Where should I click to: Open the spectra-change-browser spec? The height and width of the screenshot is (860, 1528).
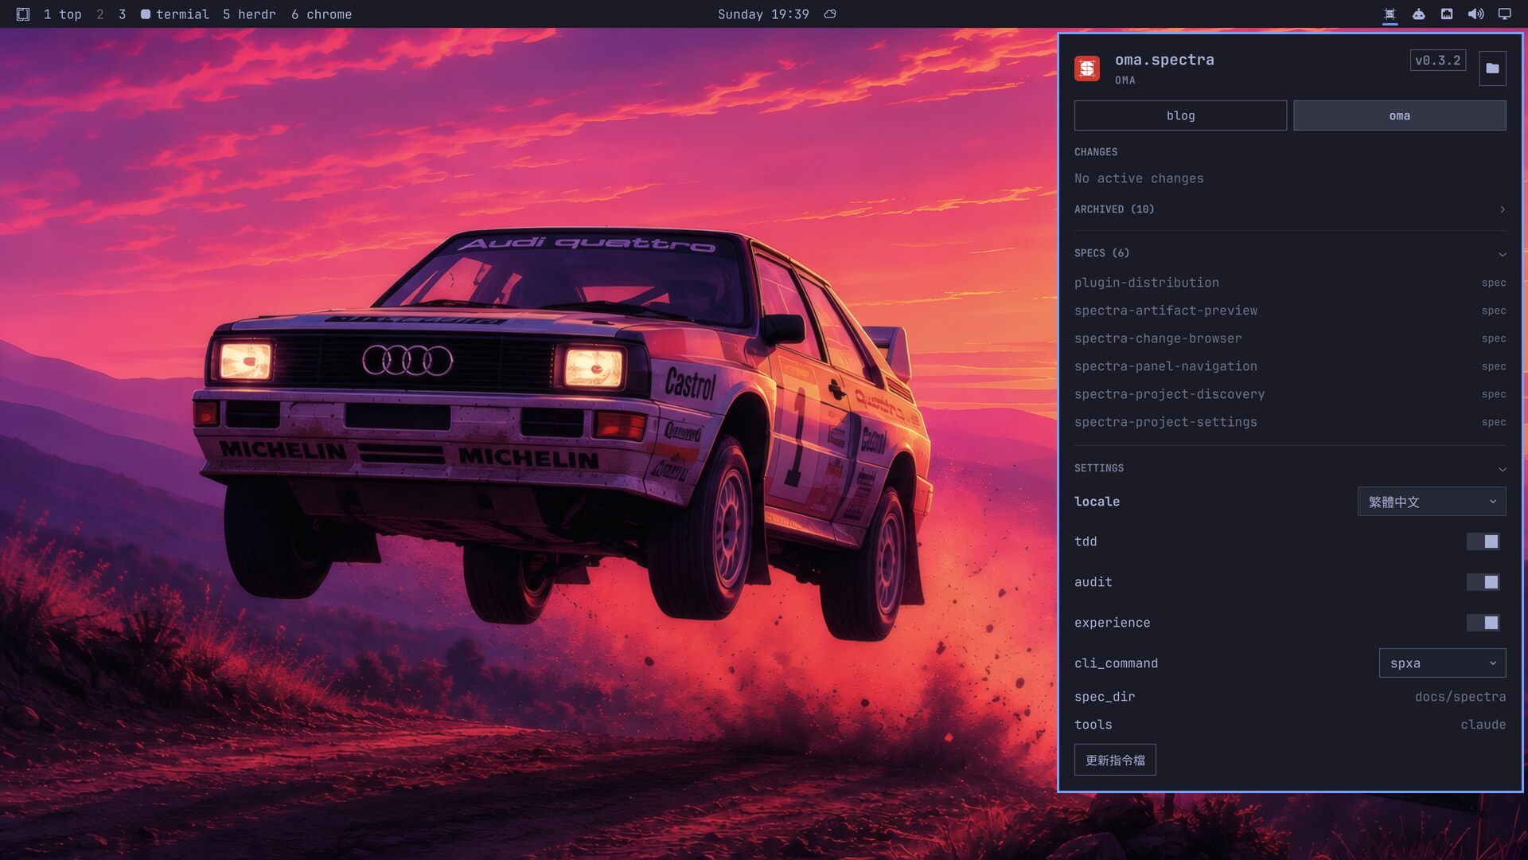tap(1290, 338)
